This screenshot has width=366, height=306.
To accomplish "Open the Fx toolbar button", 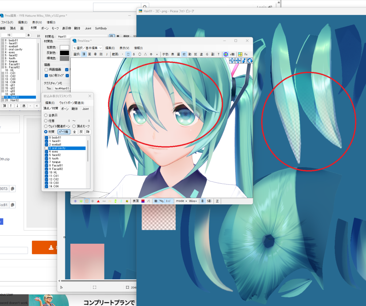I will 246,54.
